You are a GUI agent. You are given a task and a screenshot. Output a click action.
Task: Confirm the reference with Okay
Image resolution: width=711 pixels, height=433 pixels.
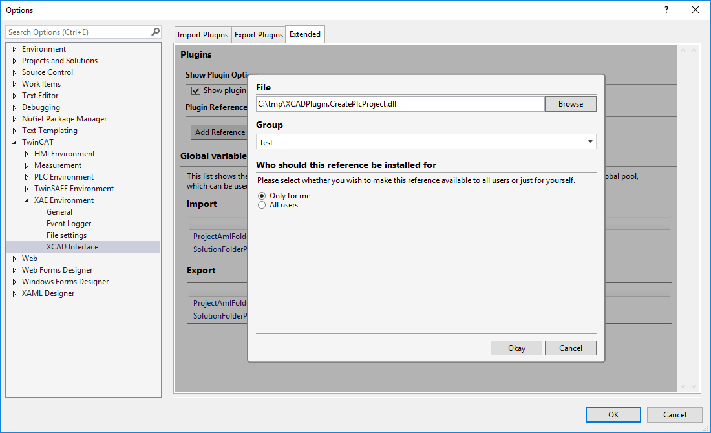pyautogui.click(x=516, y=348)
